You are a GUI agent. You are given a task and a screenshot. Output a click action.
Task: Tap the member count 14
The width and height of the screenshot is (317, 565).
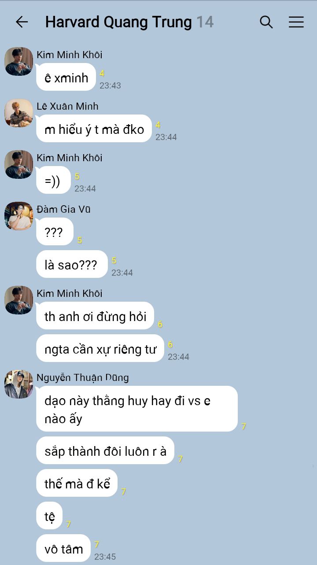point(205,22)
